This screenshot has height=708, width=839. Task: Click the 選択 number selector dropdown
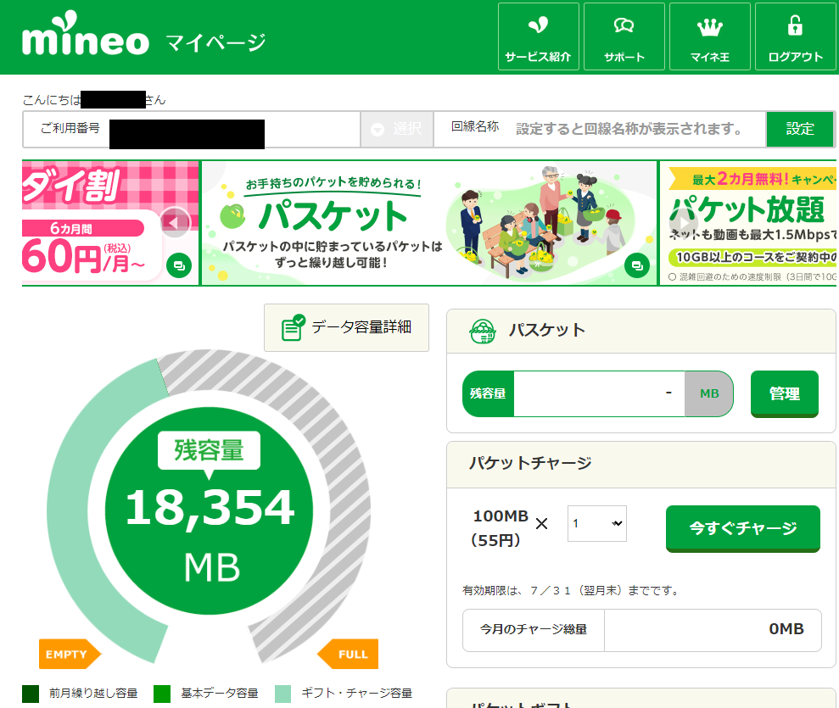click(x=396, y=129)
